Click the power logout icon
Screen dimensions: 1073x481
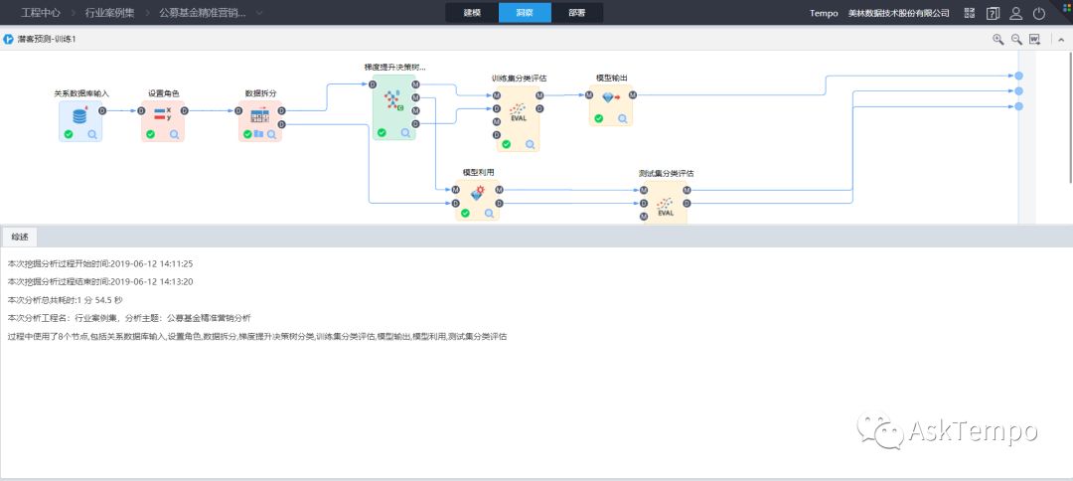tap(1039, 13)
